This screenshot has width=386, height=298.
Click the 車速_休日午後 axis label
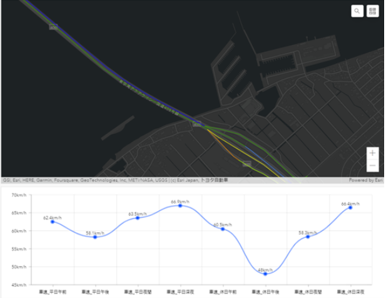265,291
